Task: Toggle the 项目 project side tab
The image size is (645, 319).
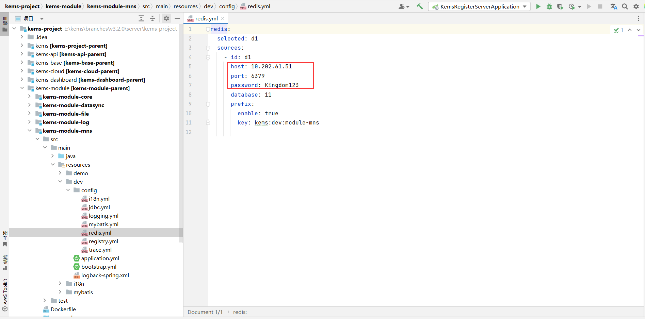Action: click(x=5, y=24)
